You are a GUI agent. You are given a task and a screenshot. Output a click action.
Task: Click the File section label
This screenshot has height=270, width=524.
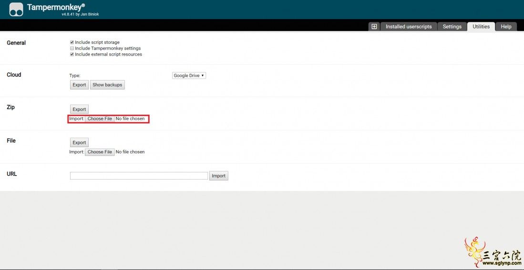click(11, 141)
